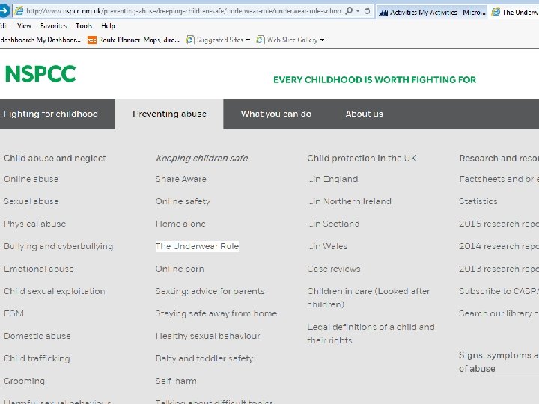Image resolution: width=539 pixels, height=404 pixels.
Task: Open Staying safe away from home link
Action: pos(216,313)
